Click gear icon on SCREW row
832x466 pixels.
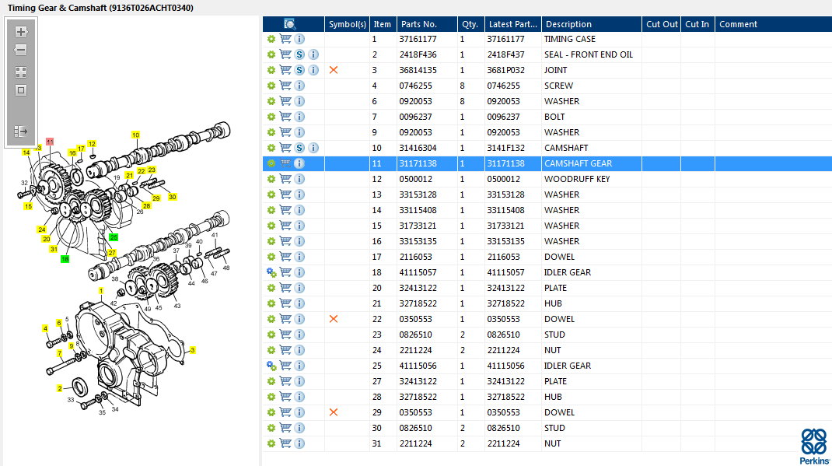tap(271, 86)
